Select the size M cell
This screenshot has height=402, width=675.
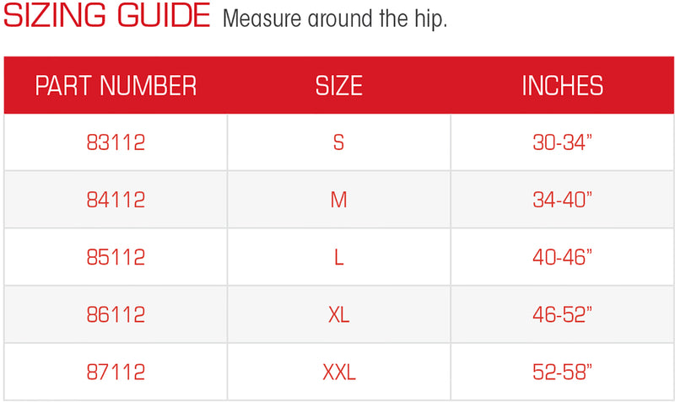click(338, 200)
